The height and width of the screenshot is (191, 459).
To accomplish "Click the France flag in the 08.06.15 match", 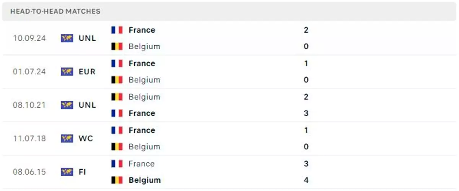I will click(117, 164).
